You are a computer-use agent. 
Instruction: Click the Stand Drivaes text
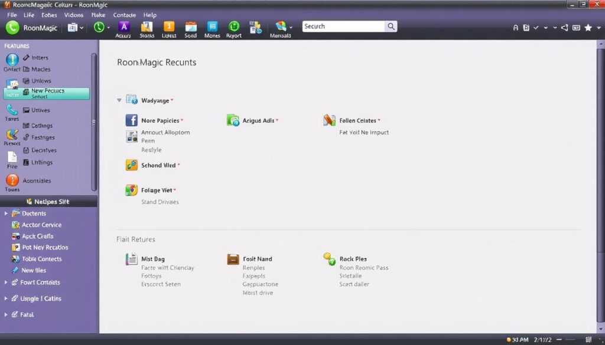(160, 202)
